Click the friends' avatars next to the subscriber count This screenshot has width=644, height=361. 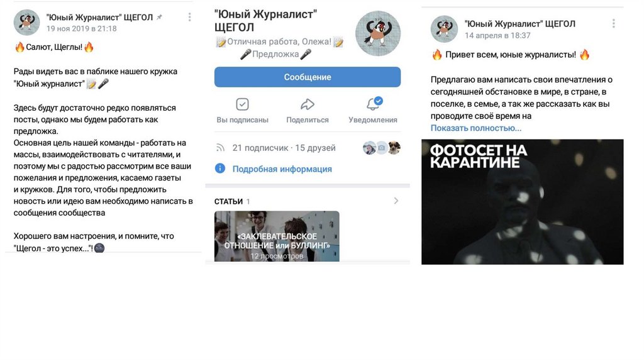tap(382, 148)
